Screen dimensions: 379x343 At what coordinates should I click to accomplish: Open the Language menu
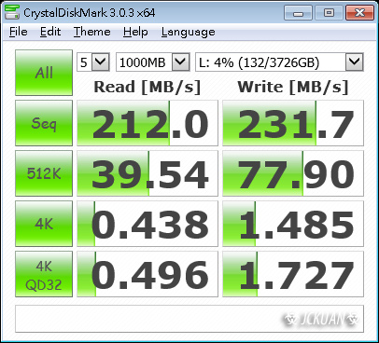[x=188, y=32]
